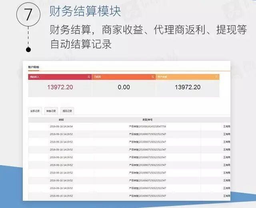Sort by the 类型|单号 column header

pyautogui.click(x=148, y=120)
